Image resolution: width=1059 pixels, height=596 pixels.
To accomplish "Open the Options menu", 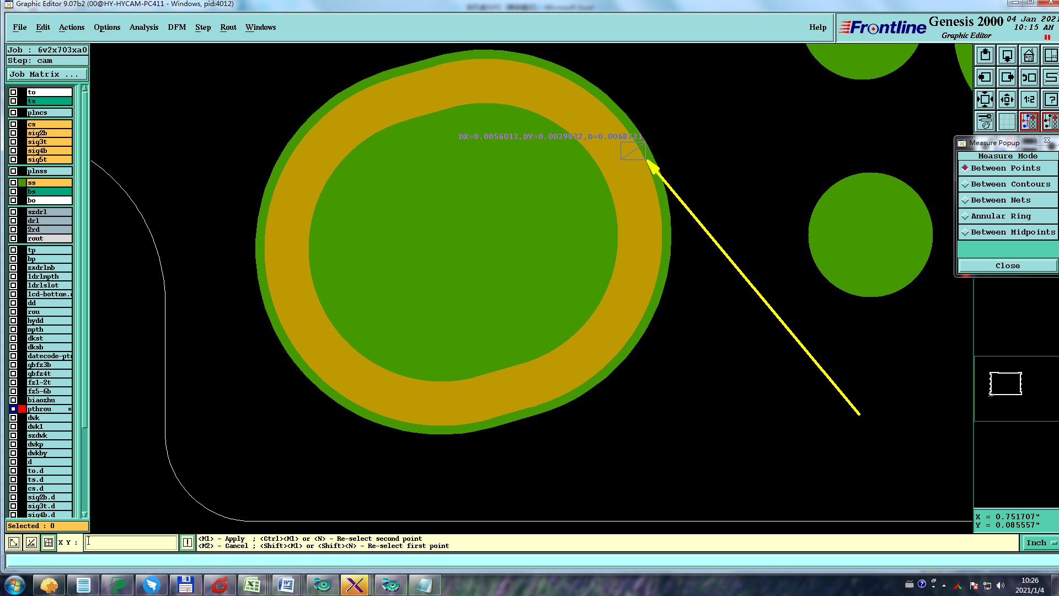I will tap(107, 27).
